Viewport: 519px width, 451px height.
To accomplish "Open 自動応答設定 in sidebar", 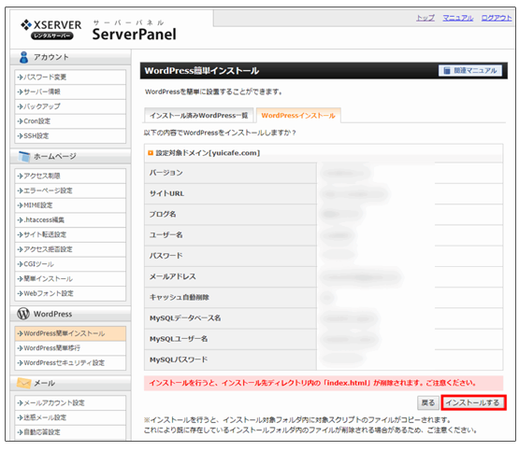I will click(x=70, y=432).
